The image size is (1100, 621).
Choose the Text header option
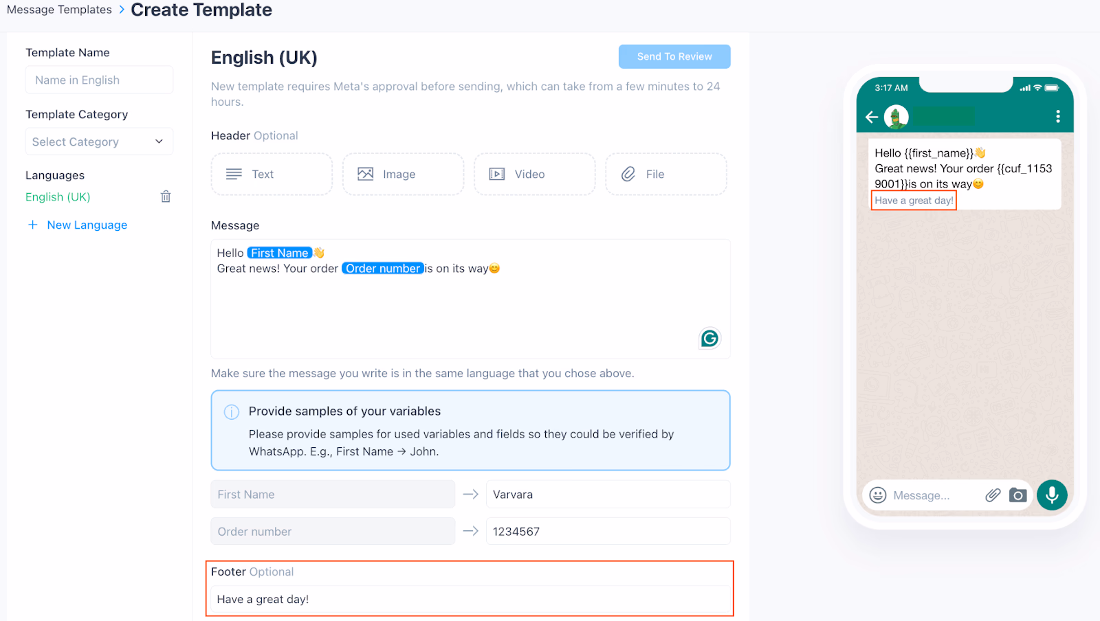point(272,174)
